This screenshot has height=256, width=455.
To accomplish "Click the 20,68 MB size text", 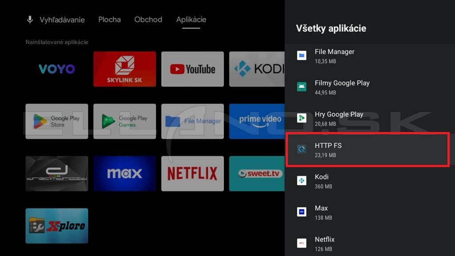I will click(x=325, y=124).
